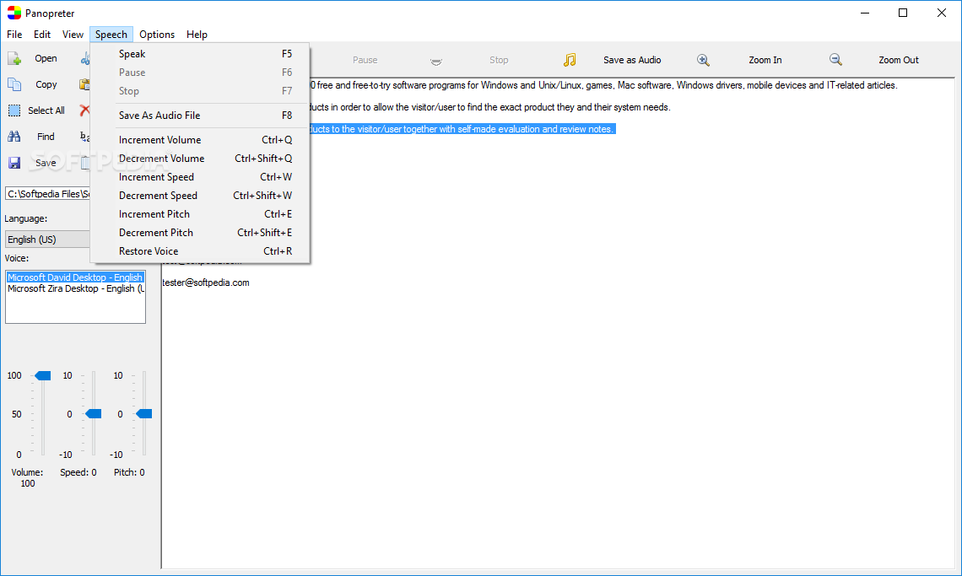Choose Increment Volume in Speech menu

click(200, 140)
